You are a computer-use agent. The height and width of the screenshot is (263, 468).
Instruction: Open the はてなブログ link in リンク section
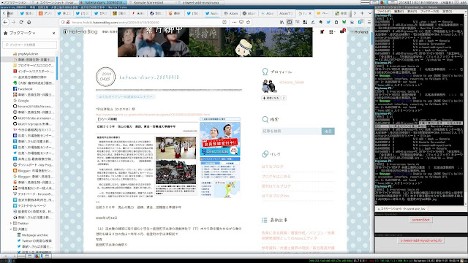point(272,167)
